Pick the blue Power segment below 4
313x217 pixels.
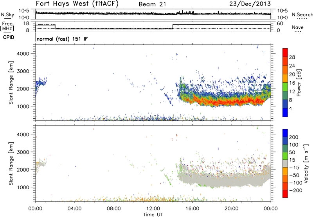285,112
